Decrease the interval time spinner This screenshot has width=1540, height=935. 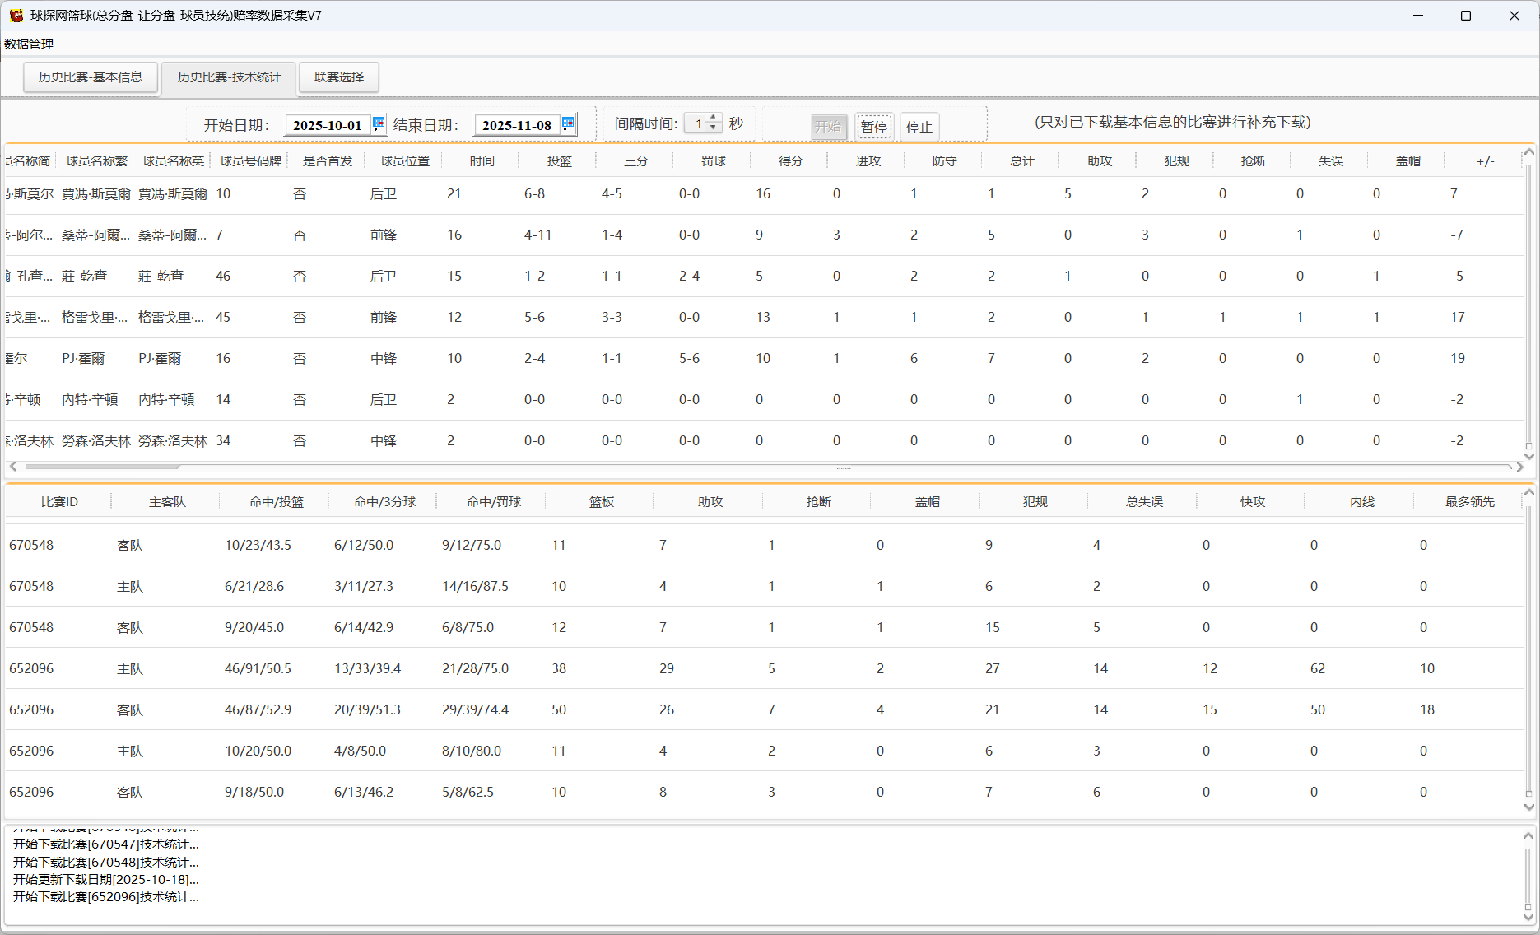coord(714,128)
